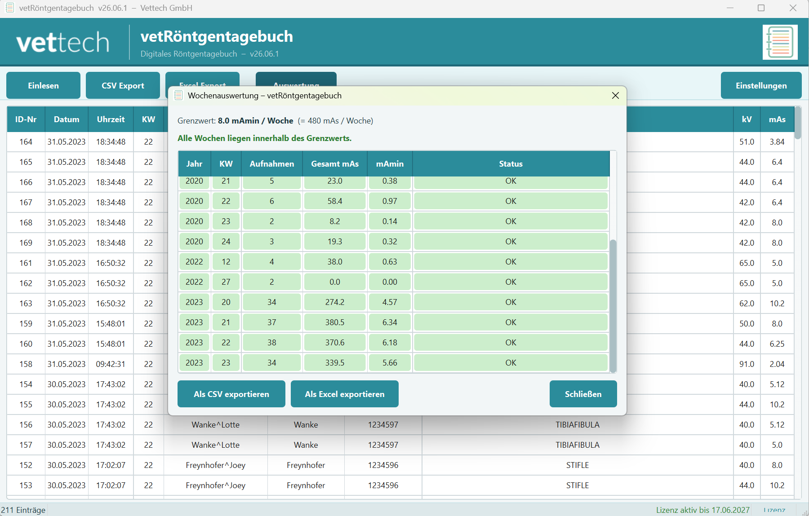The image size is (809, 516).
Task: Click the 0.00 mAmin cell
Action: (390, 282)
